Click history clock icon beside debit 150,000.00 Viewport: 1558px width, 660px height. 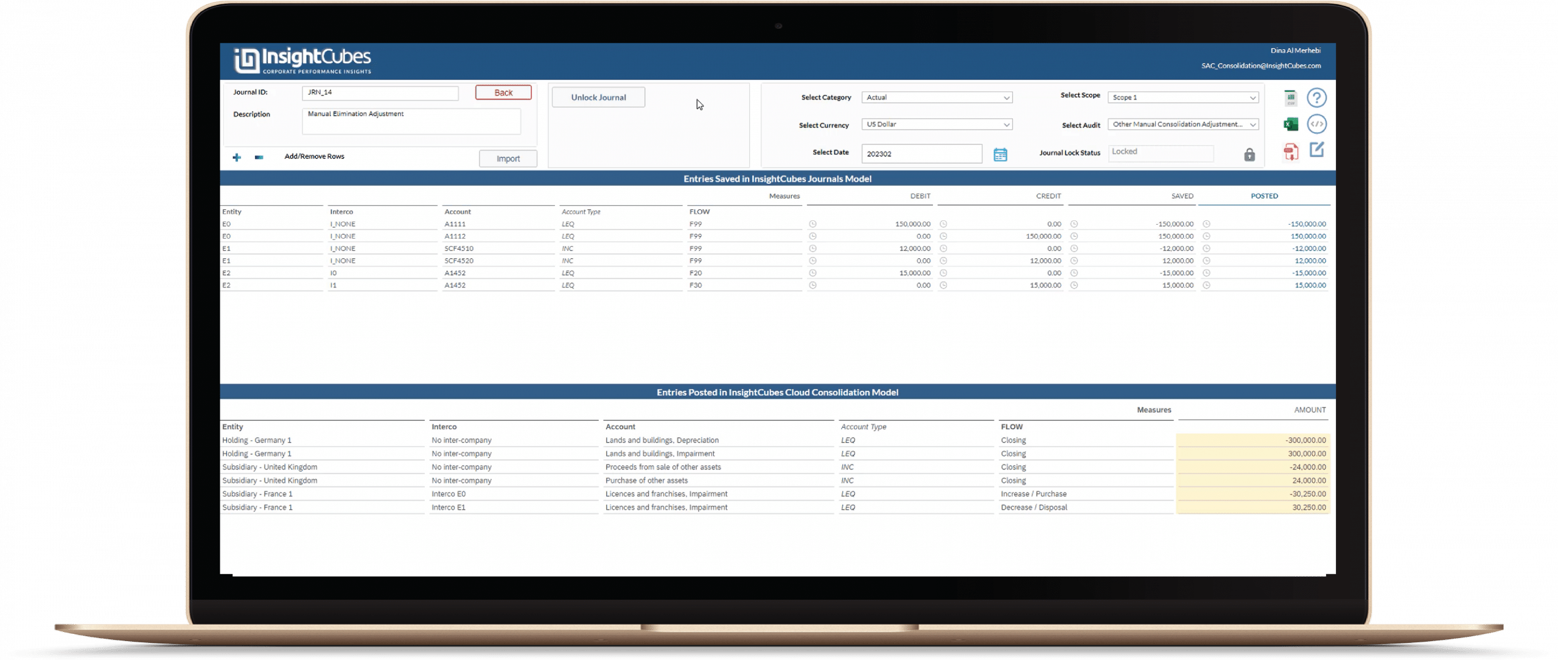[x=812, y=224]
